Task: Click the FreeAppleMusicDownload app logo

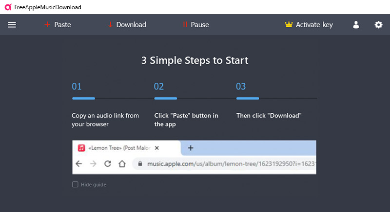Action: click(x=8, y=7)
